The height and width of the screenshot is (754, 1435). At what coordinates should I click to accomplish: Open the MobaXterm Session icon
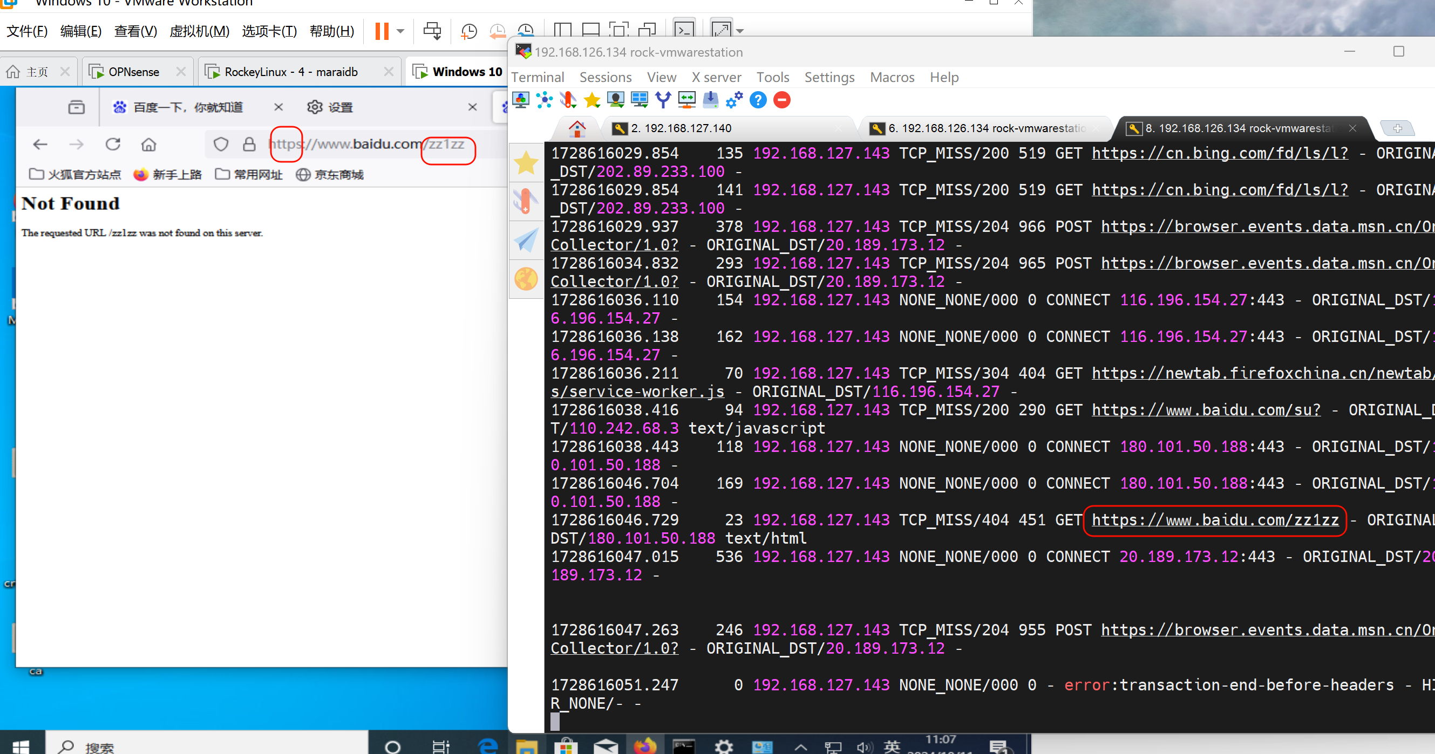click(520, 100)
